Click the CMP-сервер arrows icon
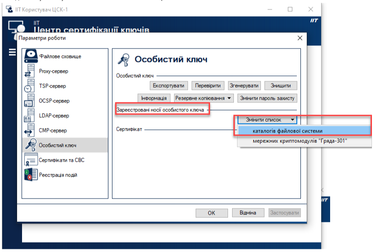This screenshot has height=252, width=376. [x=30, y=130]
